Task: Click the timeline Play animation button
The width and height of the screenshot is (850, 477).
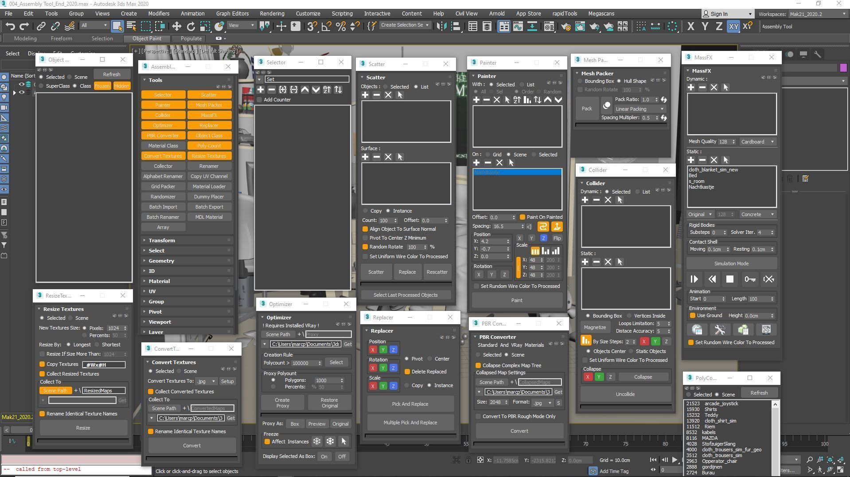Action: pyautogui.click(x=675, y=460)
